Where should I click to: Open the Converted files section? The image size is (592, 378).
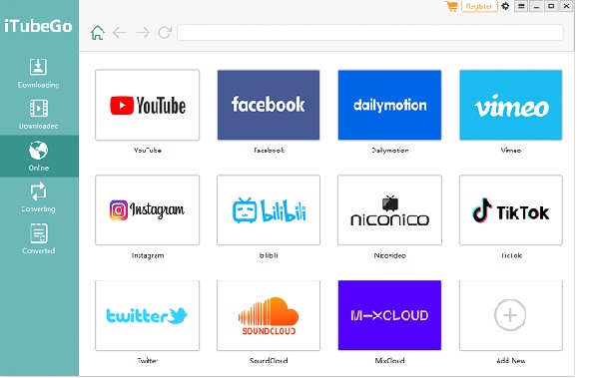(x=38, y=238)
